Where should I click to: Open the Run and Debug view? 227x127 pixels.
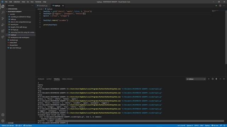click(3, 25)
